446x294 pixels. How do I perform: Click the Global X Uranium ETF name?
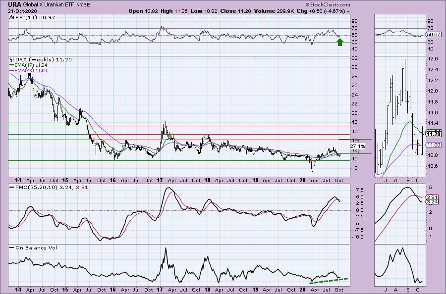(49, 5)
